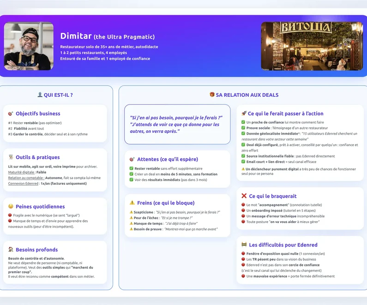Click green check beside Donnée géolocalisée immédiate
Viewport: 367px width, 305px height.
coord(243,133)
